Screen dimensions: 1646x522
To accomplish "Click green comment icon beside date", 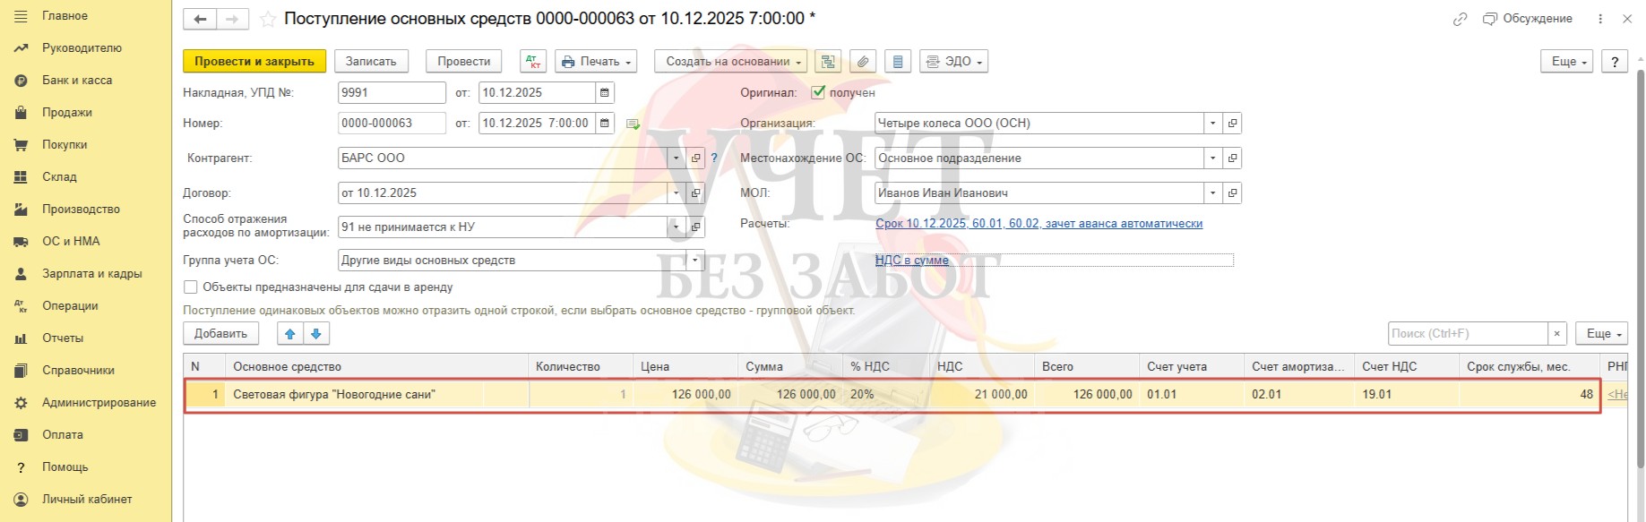I will point(633,124).
